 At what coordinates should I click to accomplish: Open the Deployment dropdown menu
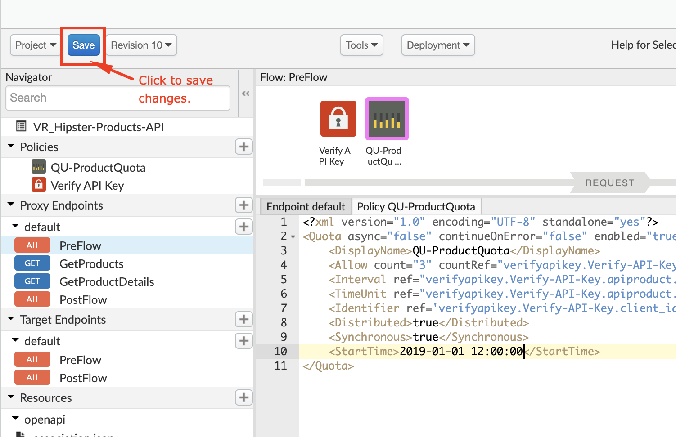tap(438, 45)
